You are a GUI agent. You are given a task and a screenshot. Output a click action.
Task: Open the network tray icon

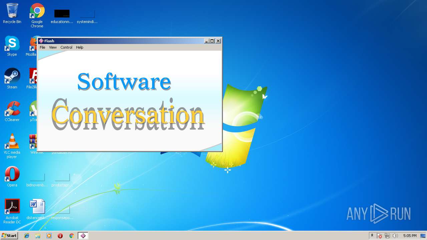(x=387, y=236)
